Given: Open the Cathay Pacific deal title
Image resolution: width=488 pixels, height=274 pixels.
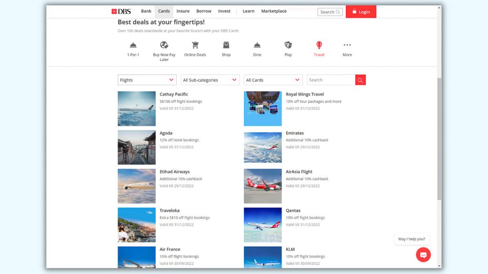Looking at the screenshot, I should 173,94.
